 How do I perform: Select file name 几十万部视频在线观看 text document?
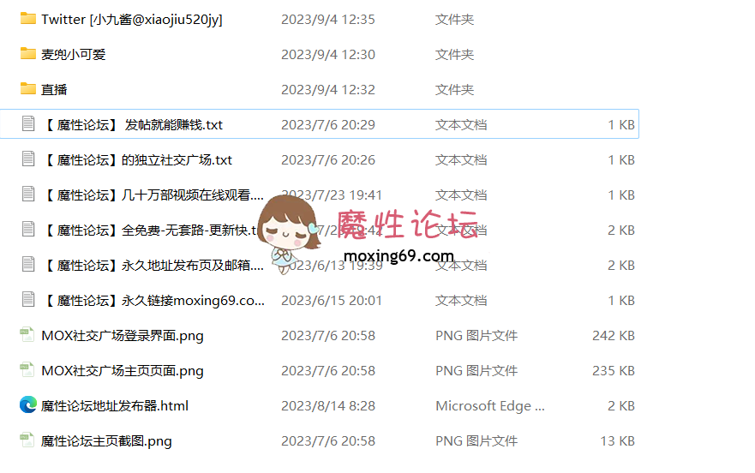(x=153, y=195)
